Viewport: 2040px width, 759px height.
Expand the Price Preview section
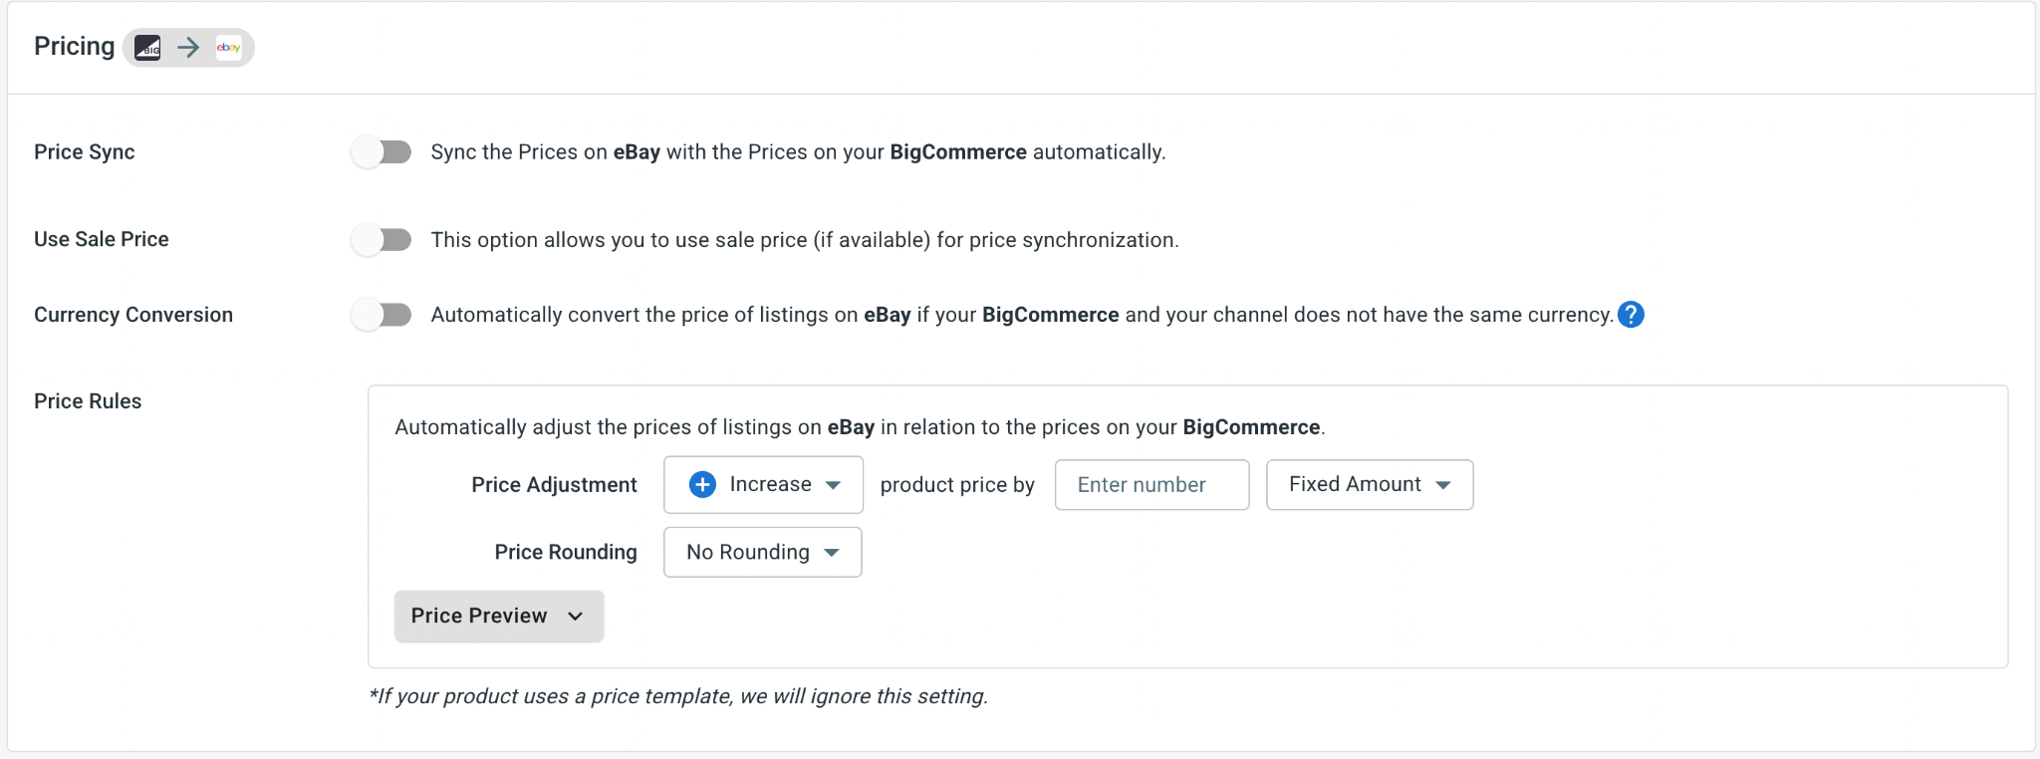tap(499, 616)
